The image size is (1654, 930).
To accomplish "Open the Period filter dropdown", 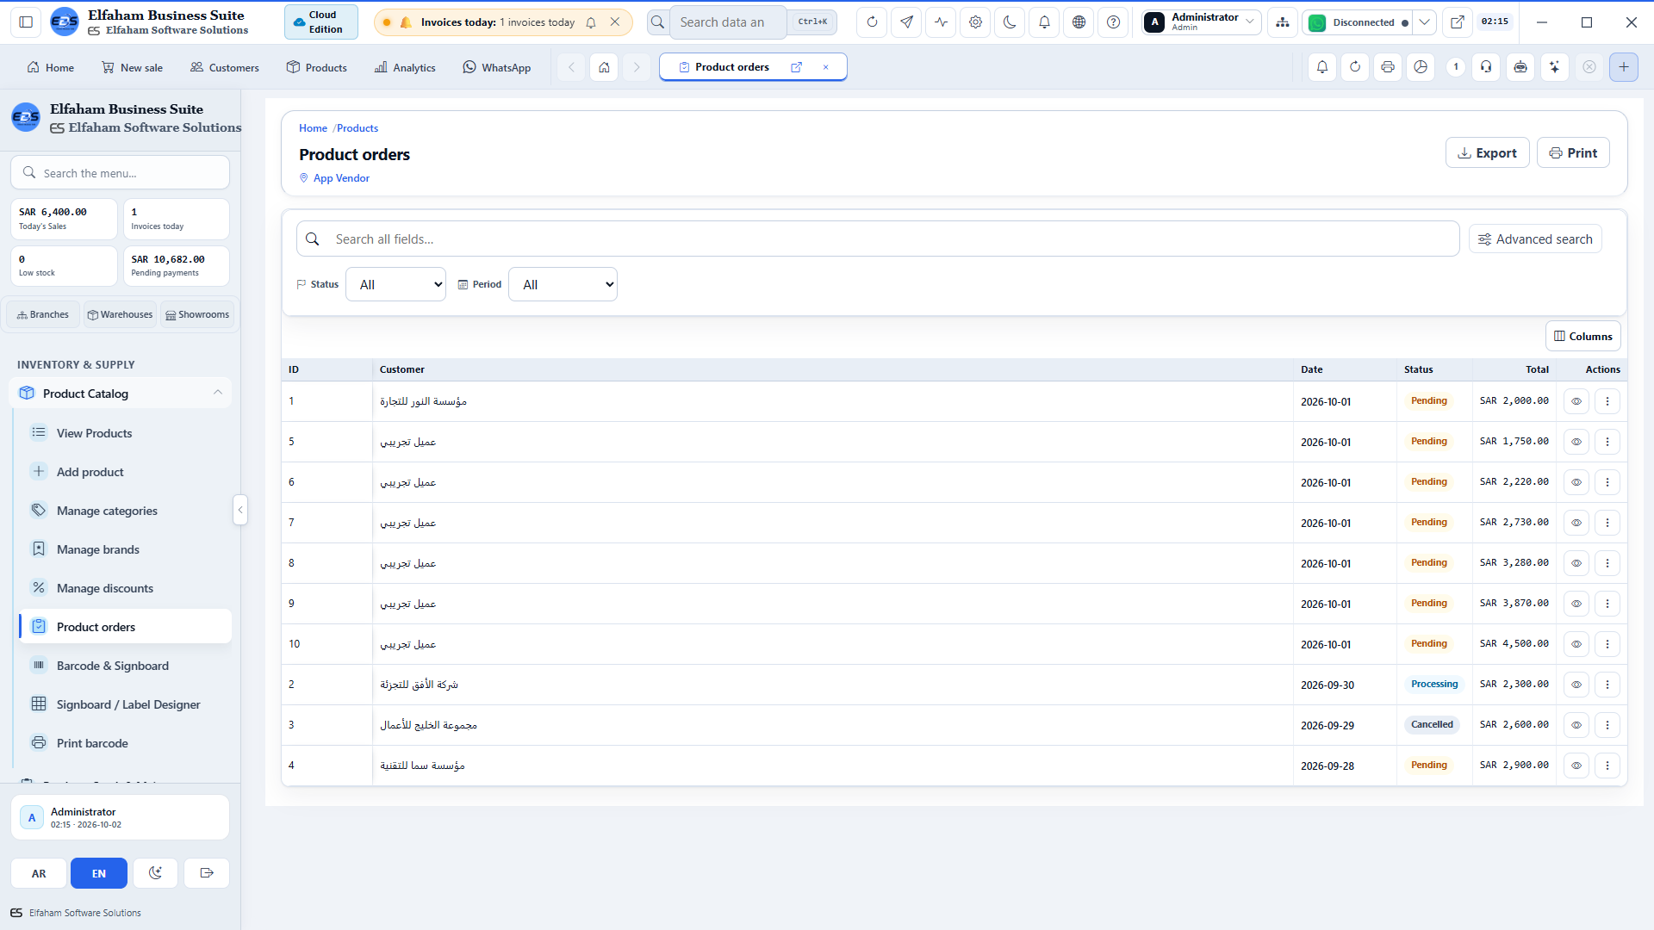I will [563, 284].
